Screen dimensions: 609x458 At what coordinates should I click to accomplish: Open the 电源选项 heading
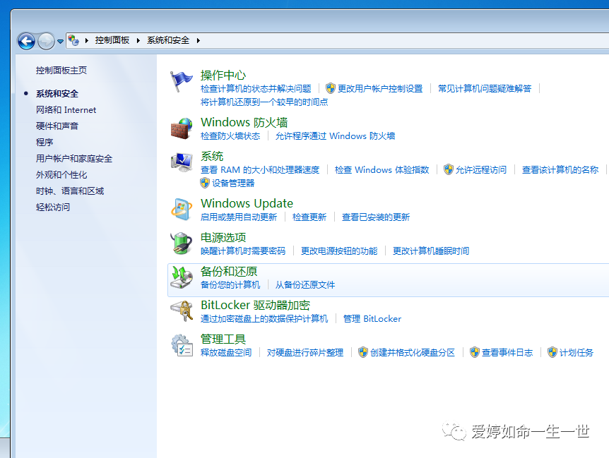pyautogui.click(x=223, y=237)
